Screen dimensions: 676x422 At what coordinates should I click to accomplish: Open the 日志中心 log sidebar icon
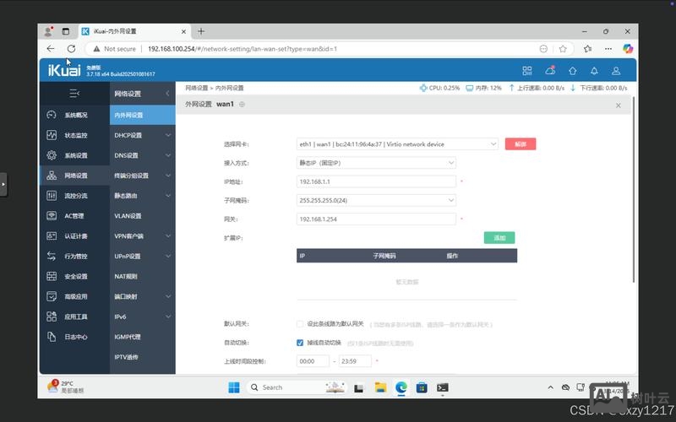[x=52, y=337]
